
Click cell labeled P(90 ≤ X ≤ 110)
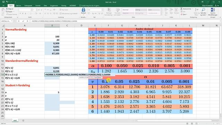click(25, 50)
